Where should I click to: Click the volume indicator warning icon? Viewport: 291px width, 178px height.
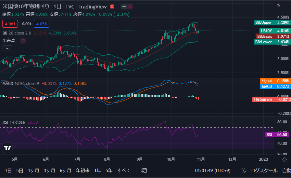coord(23,41)
